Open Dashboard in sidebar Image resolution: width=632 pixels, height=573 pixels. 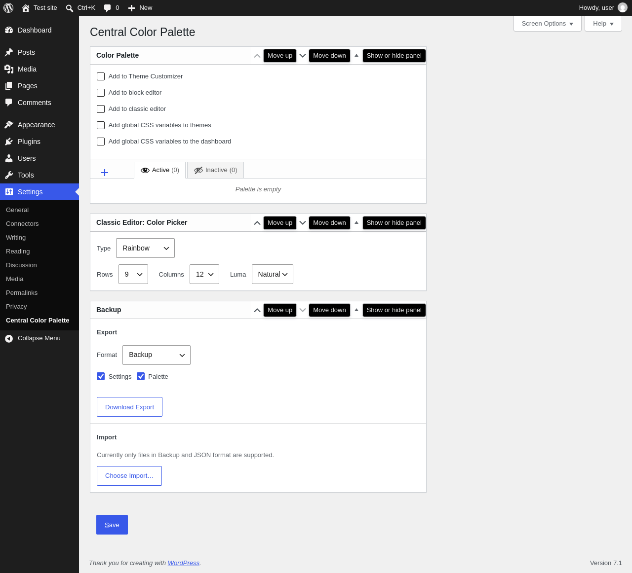(39, 30)
